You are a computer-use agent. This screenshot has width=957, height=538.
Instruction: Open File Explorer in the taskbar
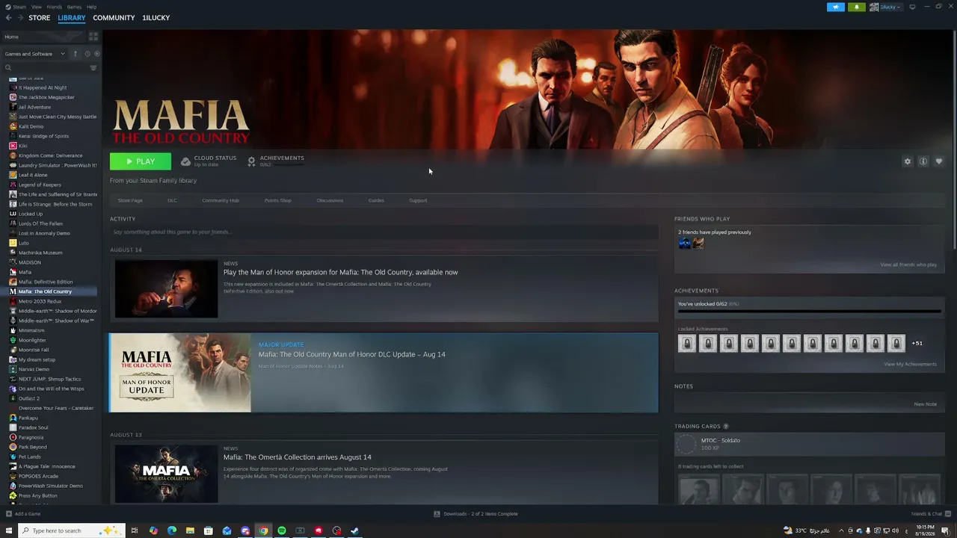tap(190, 531)
